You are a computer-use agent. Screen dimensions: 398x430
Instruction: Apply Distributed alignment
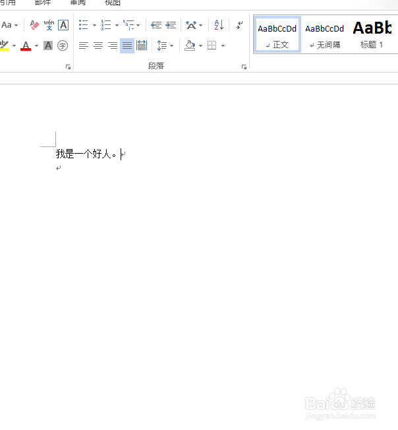142,46
